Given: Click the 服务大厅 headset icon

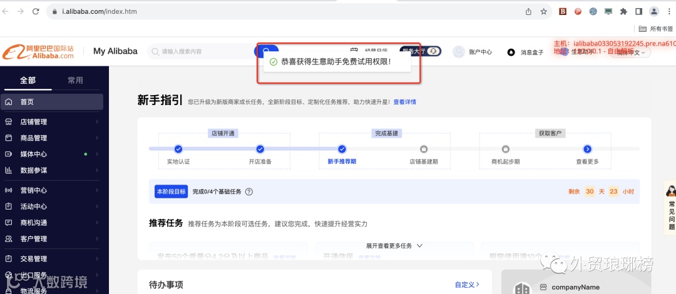Looking at the screenshot, I should [434, 51].
